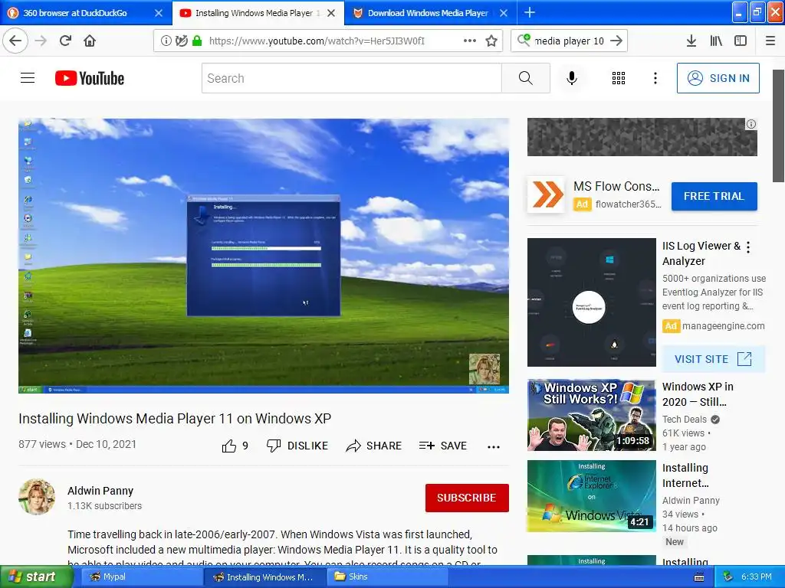Click Aldwin Panny channel avatar
Image resolution: width=785 pixels, height=588 pixels.
click(x=37, y=497)
